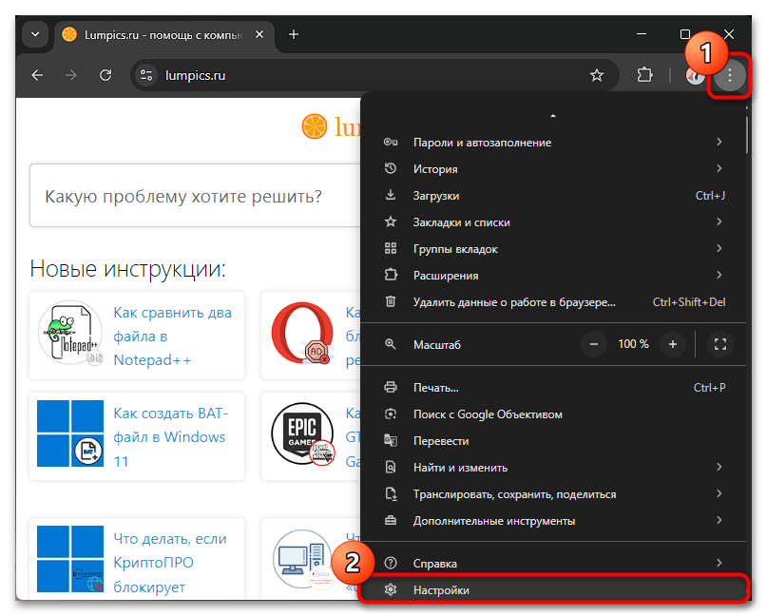Open Пароли и автозаполнение menu item
Image resolution: width=767 pixels, height=616 pixels.
tap(554, 143)
